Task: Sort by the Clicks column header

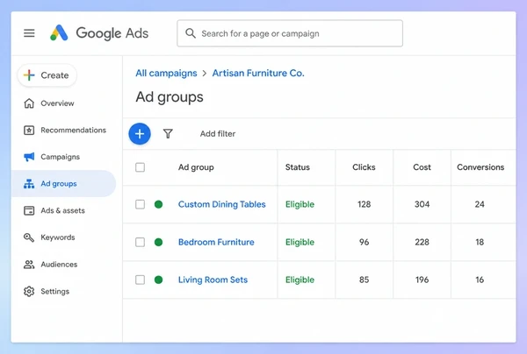Action: coord(364,167)
